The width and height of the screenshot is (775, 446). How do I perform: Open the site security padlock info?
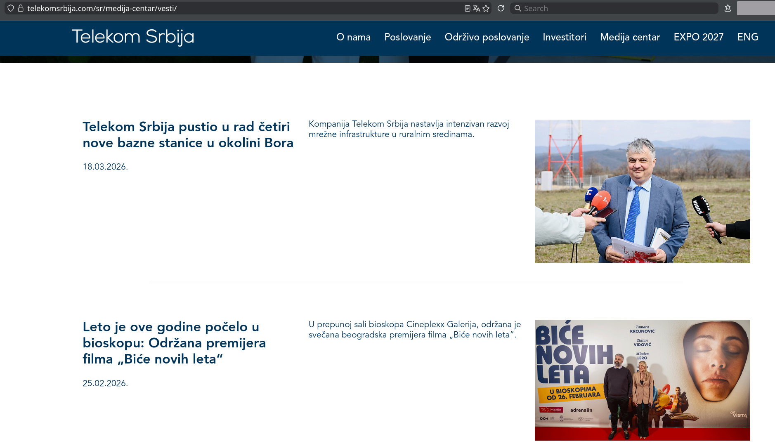(x=21, y=8)
